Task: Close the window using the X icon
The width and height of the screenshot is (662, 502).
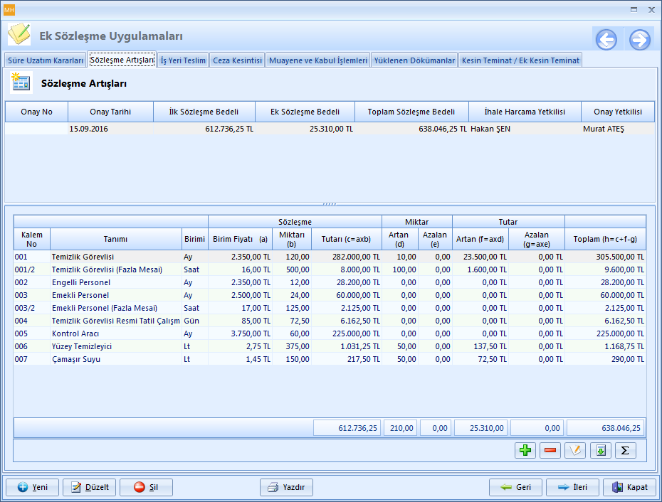Action: pyautogui.click(x=651, y=9)
